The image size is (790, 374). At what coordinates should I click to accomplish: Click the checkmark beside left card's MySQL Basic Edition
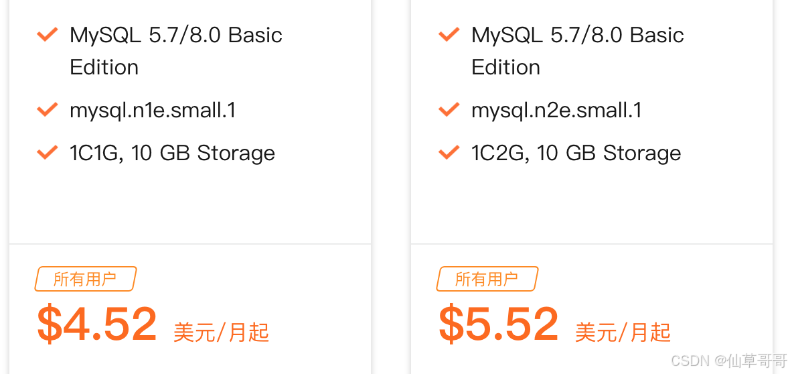(x=47, y=34)
